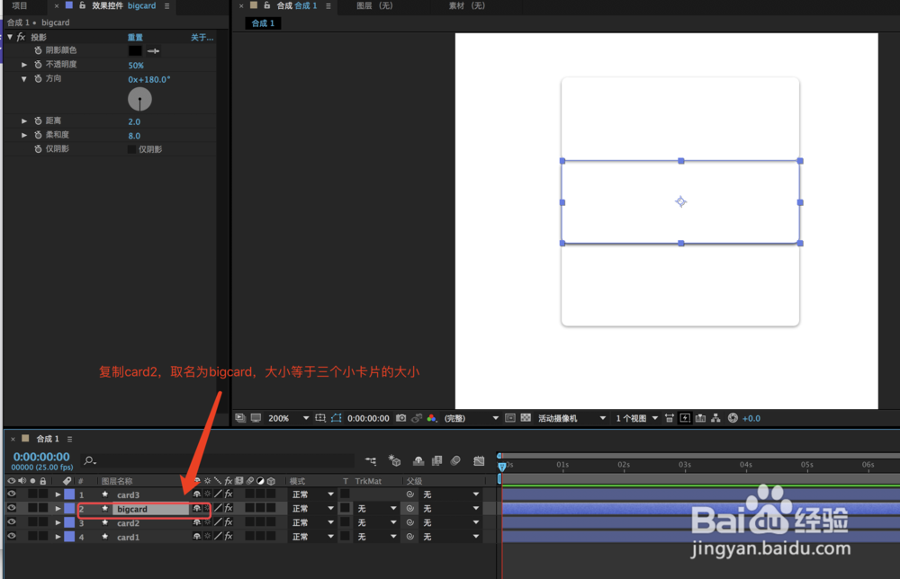Open the 200% magnification dropdown
Viewport: 900px width, 579px height.
(x=288, y=418)
